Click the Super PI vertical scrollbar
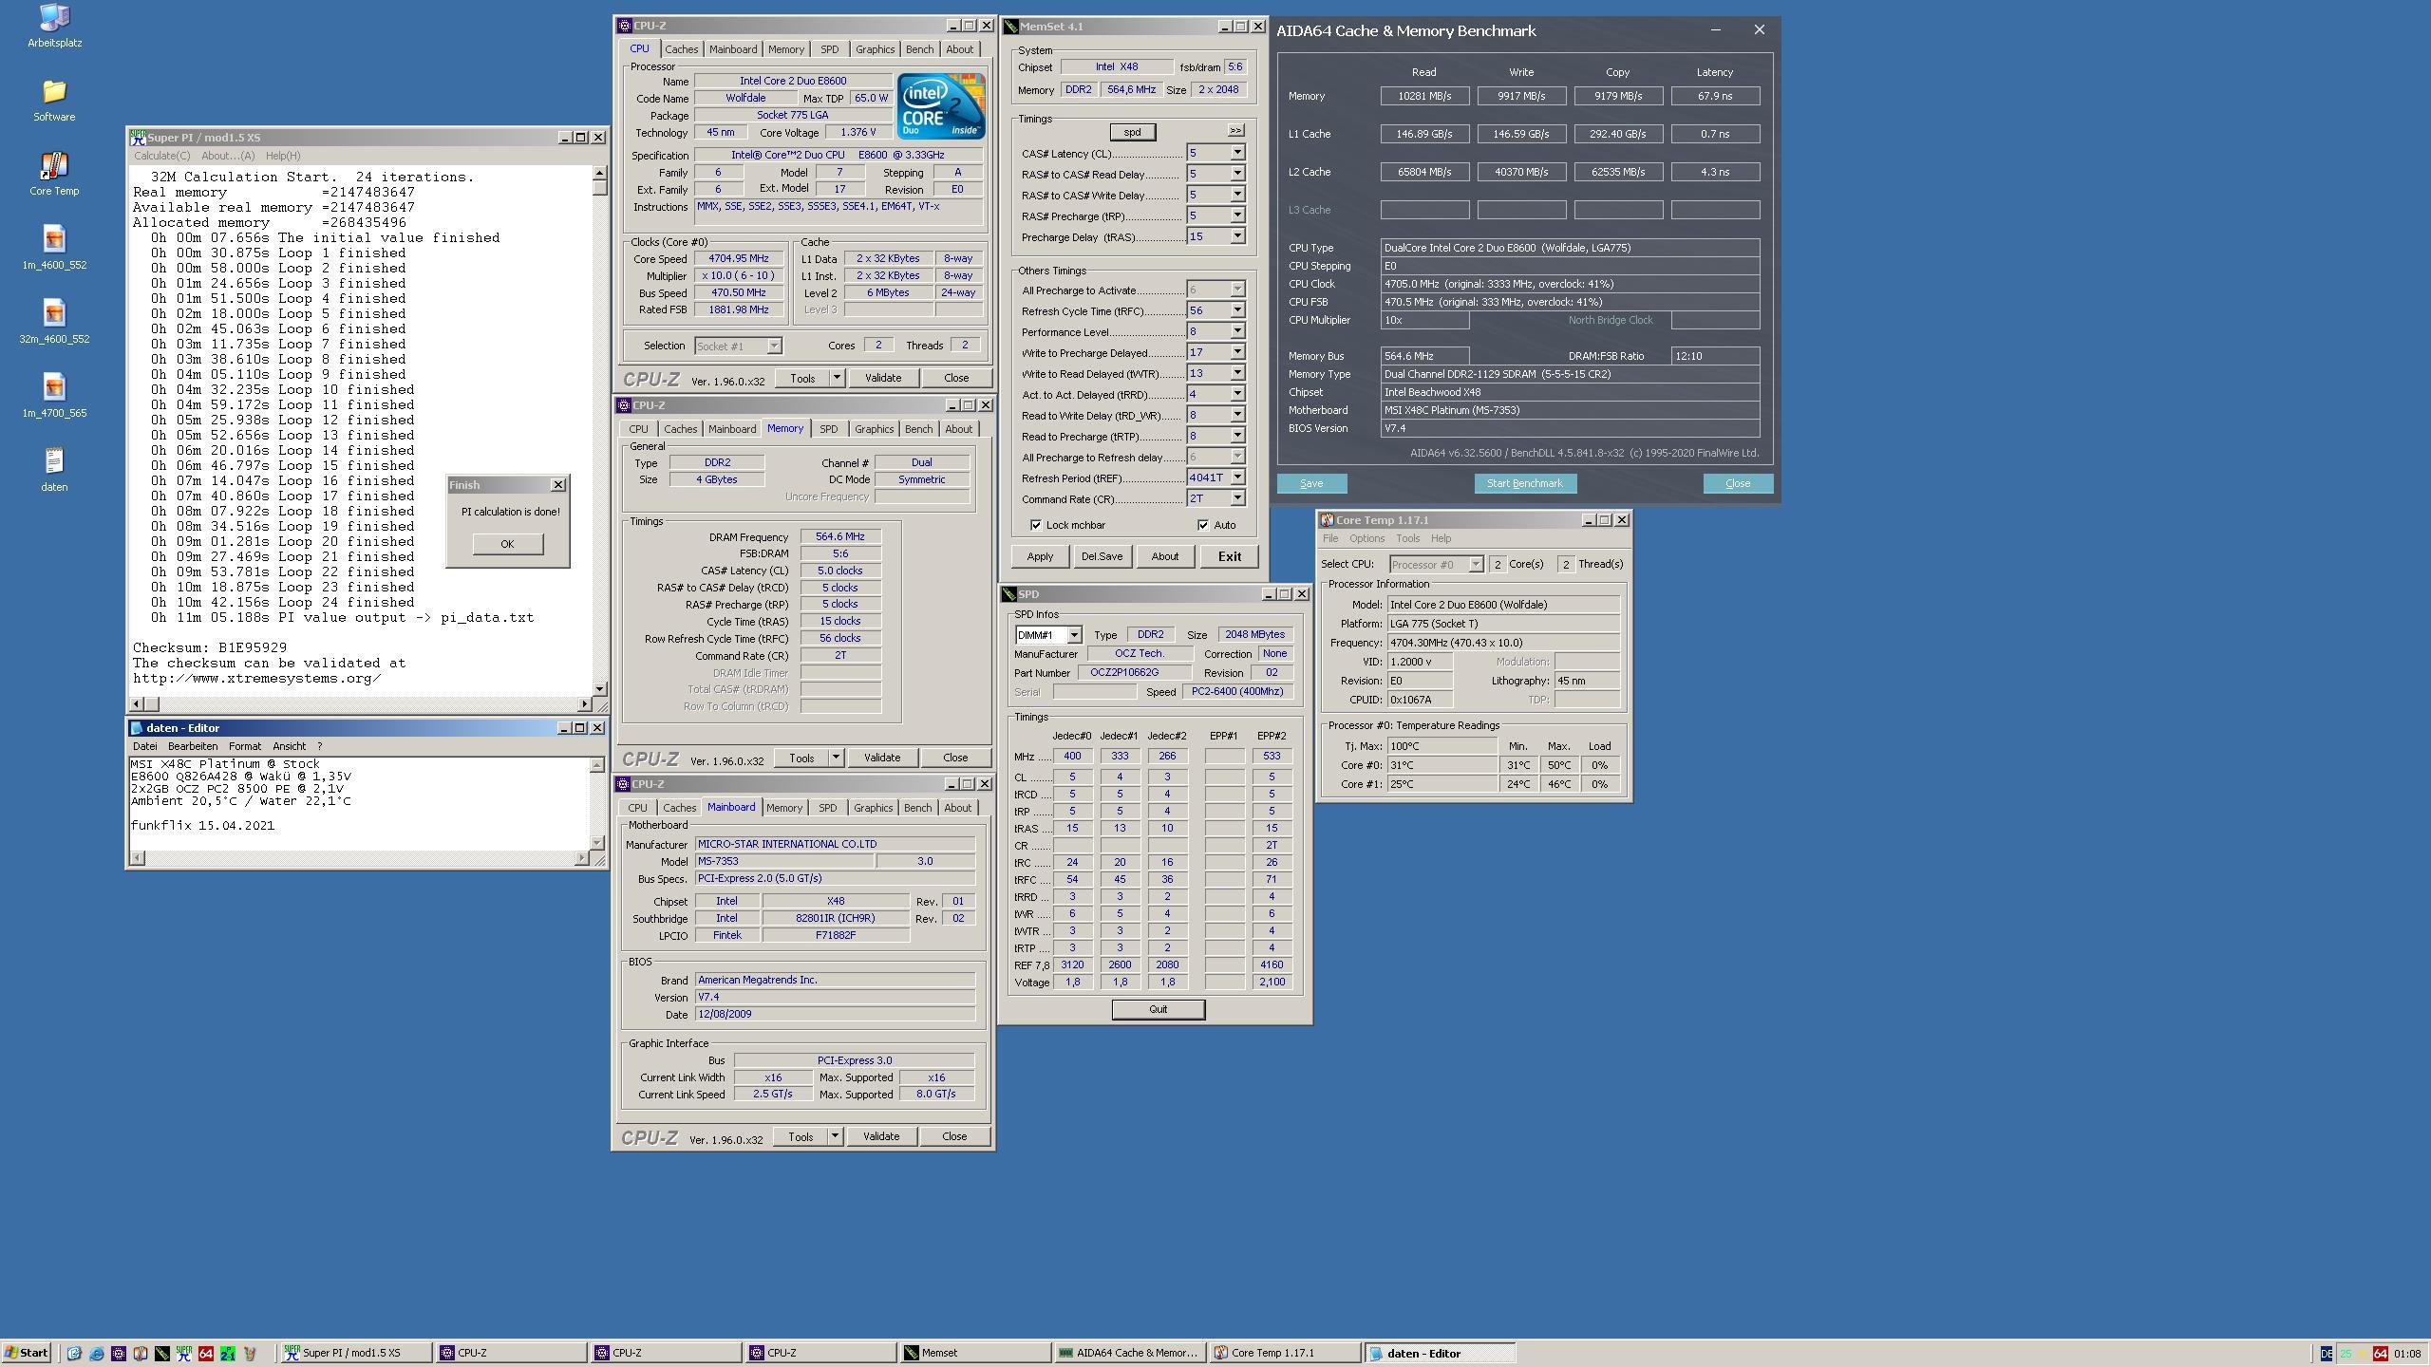Viewport: 2431px width, 1367px height. pos(599,431)
